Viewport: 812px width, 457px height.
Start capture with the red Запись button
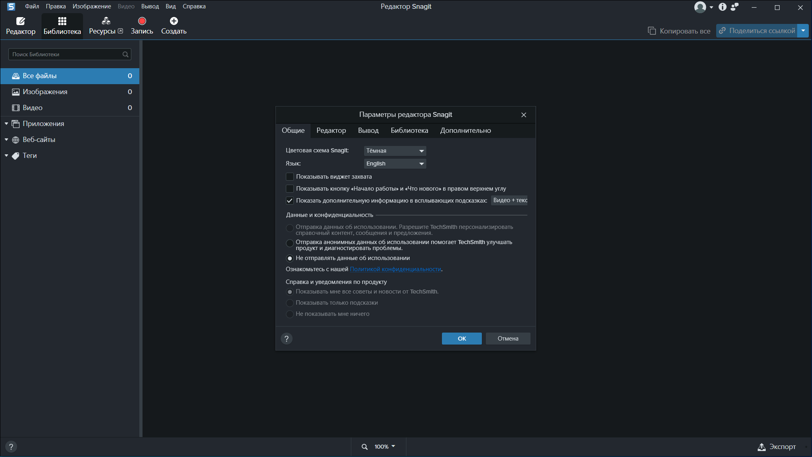pyautogui.click(x=142, y=21)
